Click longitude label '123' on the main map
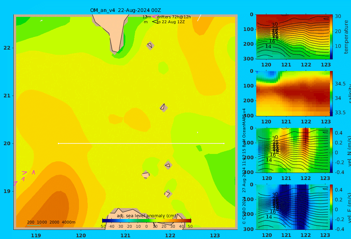This screenshot has height=239, width=351. pyautogui.click(x=215, y=235)
